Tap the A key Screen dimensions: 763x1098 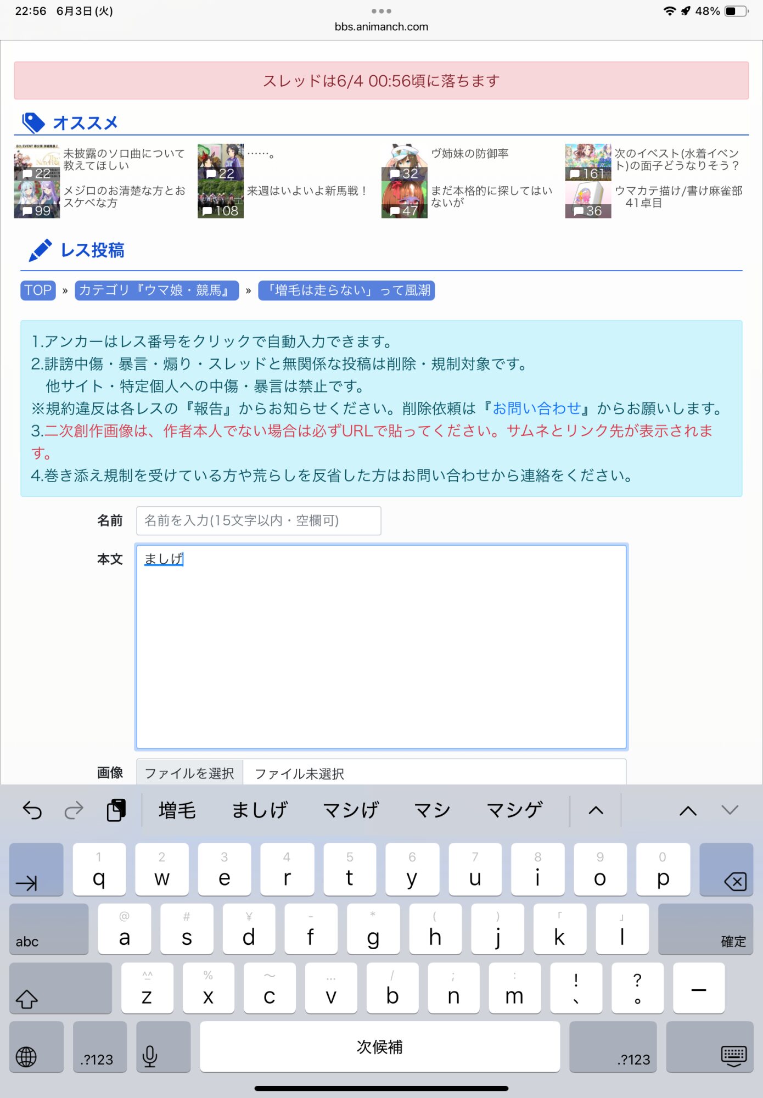(125, 929)
